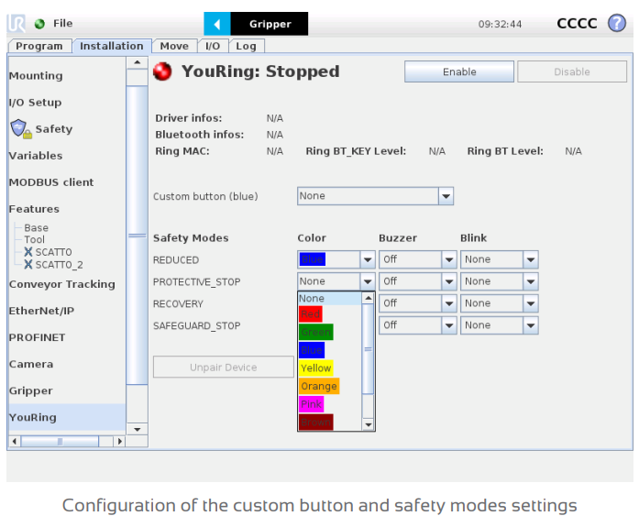639x527 pixels.
Task: Click the Unpair Device button
Action: point(224,367)
